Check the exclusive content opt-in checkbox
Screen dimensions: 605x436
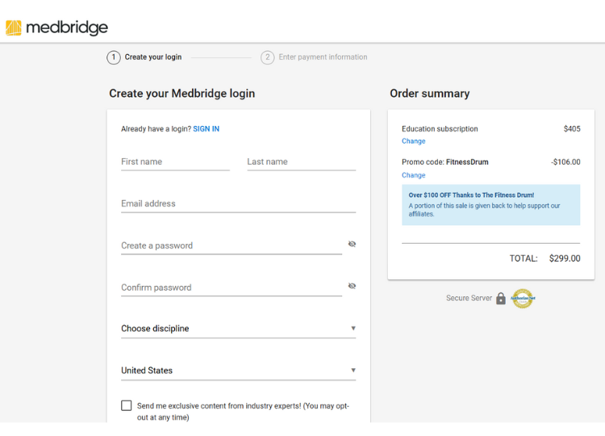[127, 405]
